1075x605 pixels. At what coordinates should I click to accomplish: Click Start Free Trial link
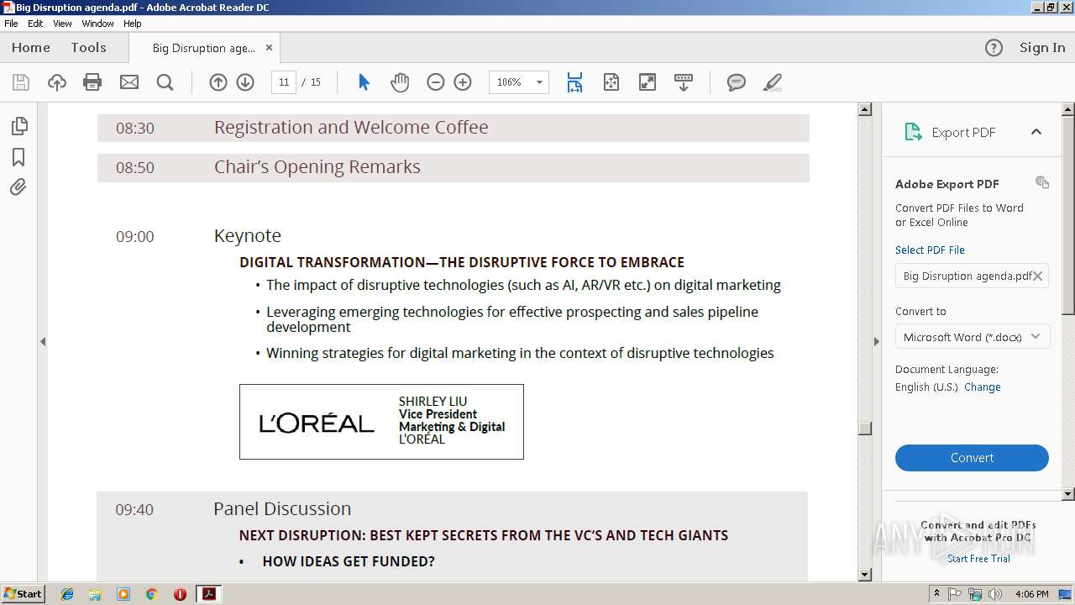pyautogui.click(x=978, y=559)
